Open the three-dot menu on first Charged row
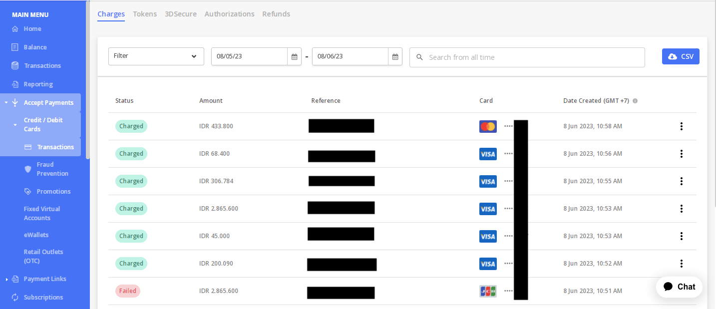Image resolution: width=716 pixels, height=309 pixels. point(682,126)
